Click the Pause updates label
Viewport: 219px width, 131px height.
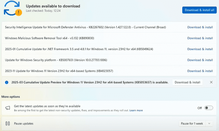(23, 123)
